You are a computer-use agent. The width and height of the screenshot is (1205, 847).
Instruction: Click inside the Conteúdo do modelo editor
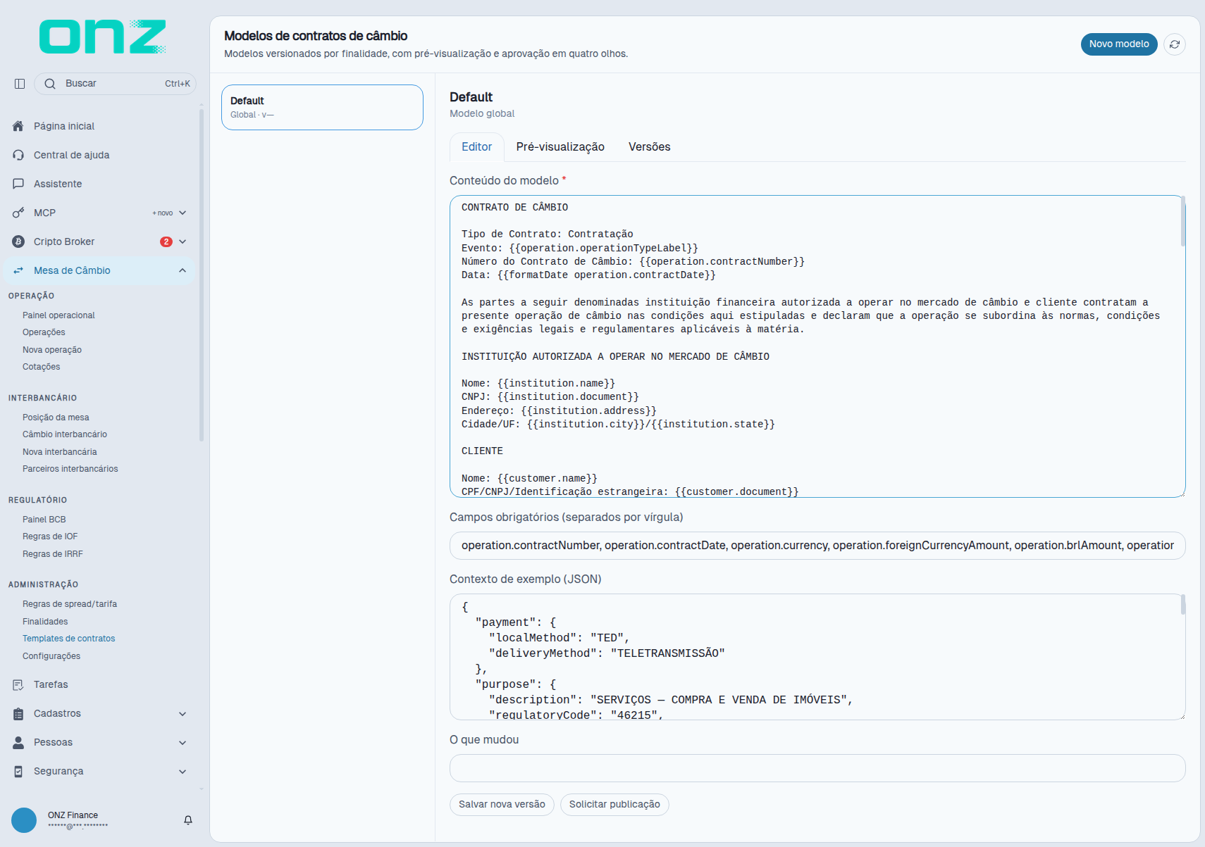pyautogui.click(x=817, y=346)
